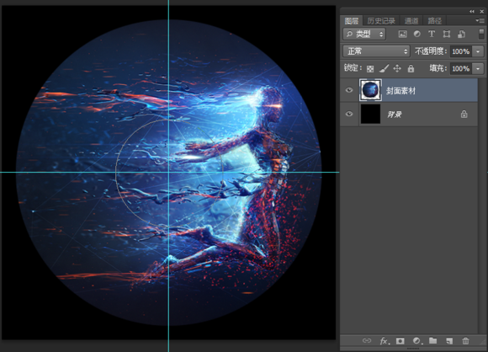Collapse panel with double-arrow icon
Screen dimensions: 488x352
coord(472,12)
